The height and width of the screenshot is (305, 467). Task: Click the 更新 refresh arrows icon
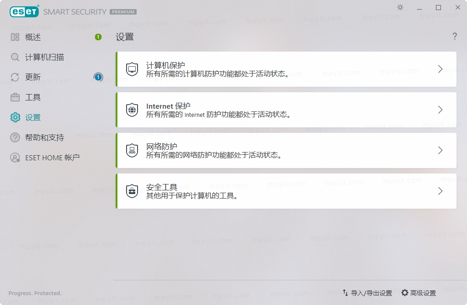coord(15,77)
